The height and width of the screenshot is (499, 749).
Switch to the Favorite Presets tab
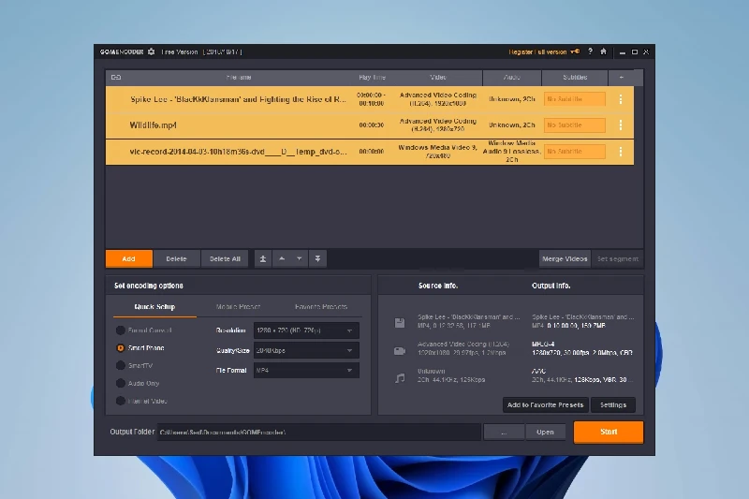pos(321,306)
